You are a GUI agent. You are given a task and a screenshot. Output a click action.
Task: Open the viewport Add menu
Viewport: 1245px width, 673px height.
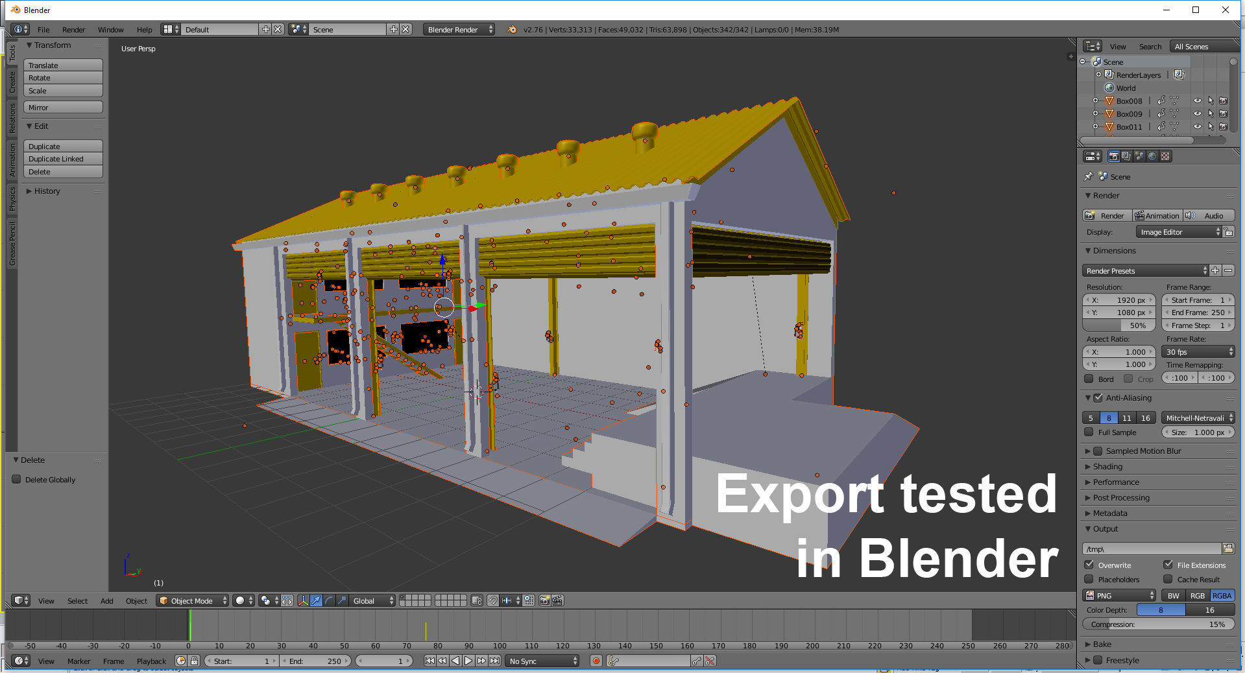(106, 600)
